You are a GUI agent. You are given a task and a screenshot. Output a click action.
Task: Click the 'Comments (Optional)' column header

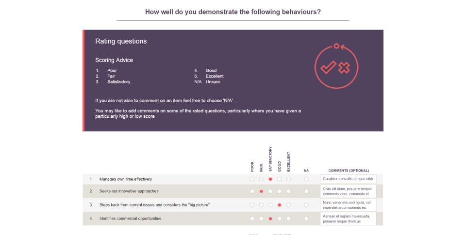pyautogui.click(x=349, y=171)
